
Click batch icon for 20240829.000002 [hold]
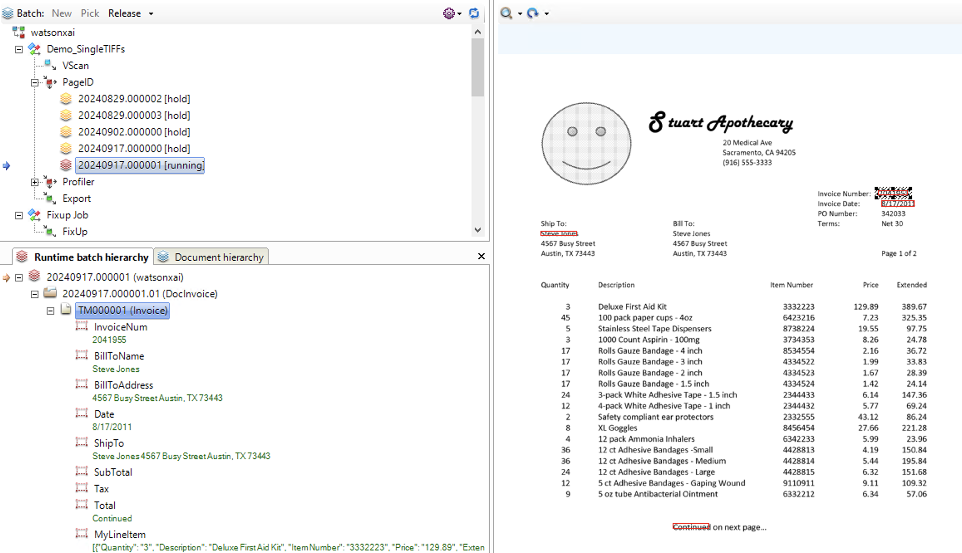[x=66, y=99]
